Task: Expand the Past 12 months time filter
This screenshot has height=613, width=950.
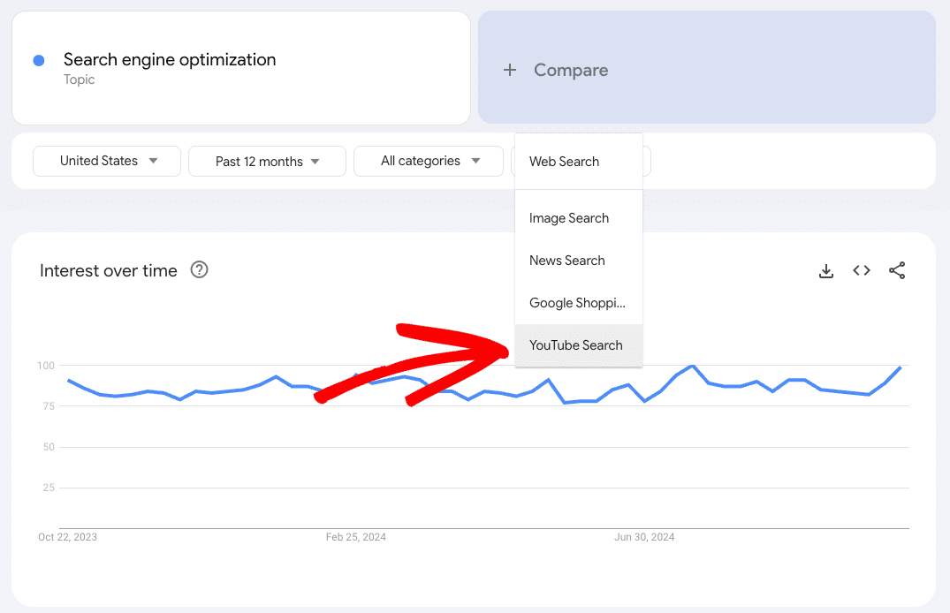Action: [266, 161]
